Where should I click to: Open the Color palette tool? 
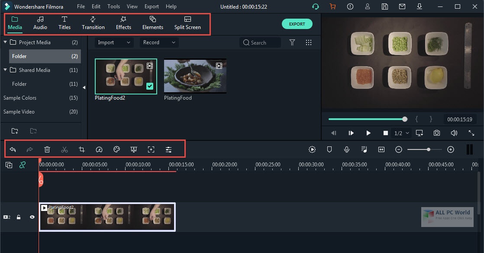116,149
